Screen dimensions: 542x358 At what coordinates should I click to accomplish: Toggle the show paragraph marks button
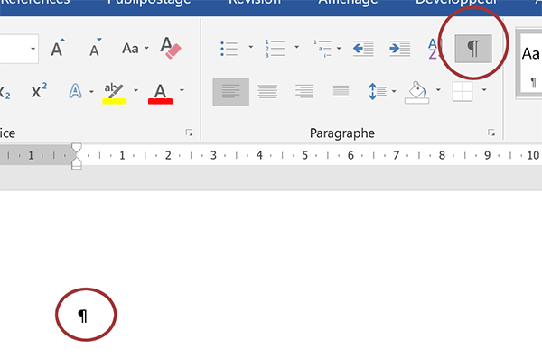[473, 49]
